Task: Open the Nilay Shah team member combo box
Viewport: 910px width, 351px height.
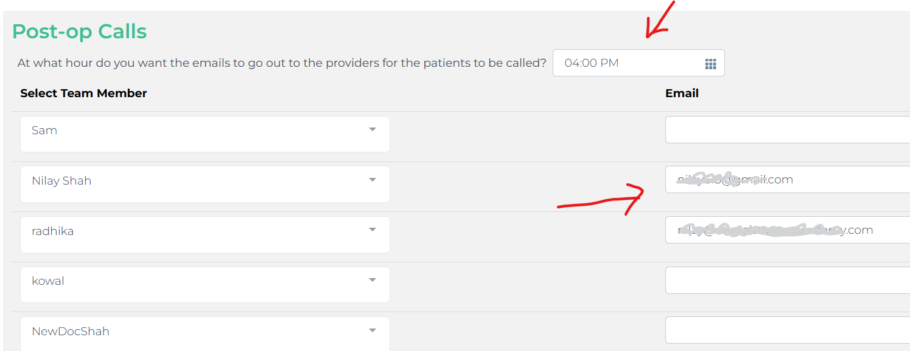Action: point(205,185)
